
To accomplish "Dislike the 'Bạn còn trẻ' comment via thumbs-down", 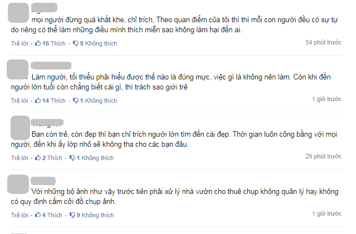I will (x=72, y=158).
